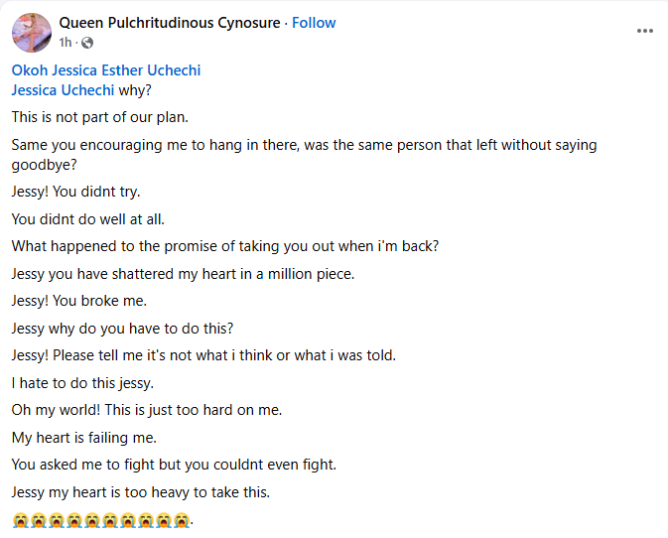Open the post options three-dot menu
Viewport: 668px width, 538px height.
coord(645,31)
